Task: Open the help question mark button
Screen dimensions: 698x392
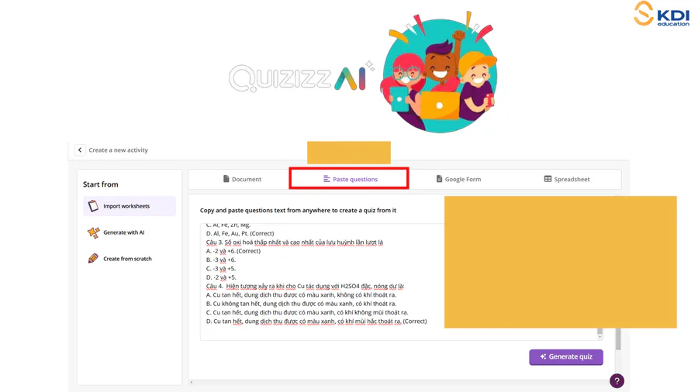Action: tap(617, 381)
